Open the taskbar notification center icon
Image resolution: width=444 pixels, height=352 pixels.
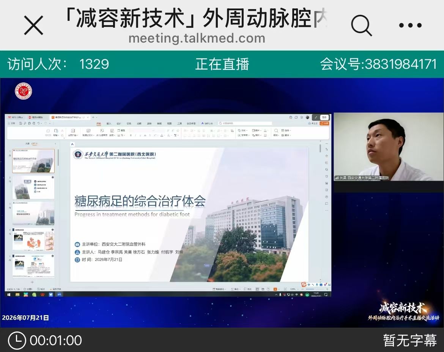tap(326, 295)
